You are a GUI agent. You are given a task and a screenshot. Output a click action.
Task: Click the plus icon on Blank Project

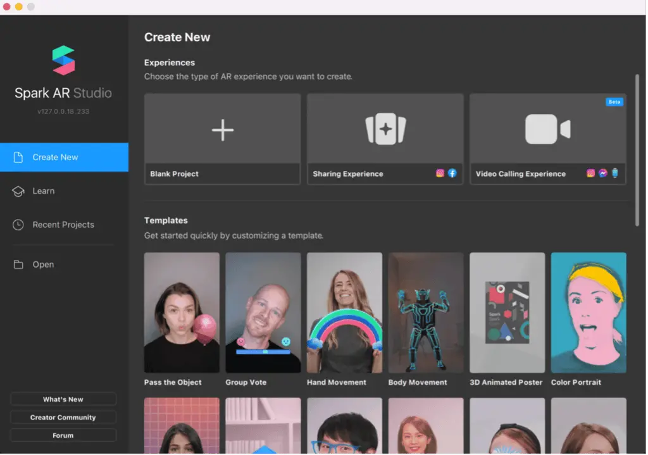pos(222,130)
